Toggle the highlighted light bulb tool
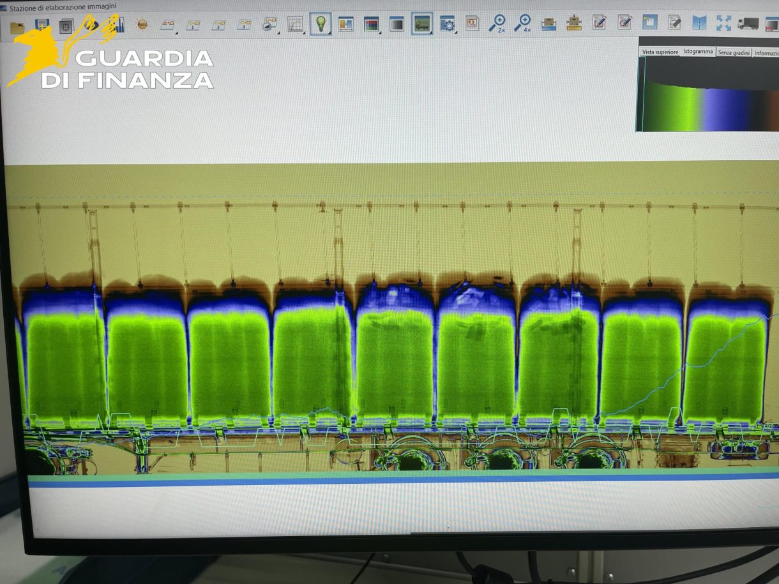 pos(320,24)
